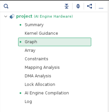
Task: Open the Log entry
Action: pos(28,102)
